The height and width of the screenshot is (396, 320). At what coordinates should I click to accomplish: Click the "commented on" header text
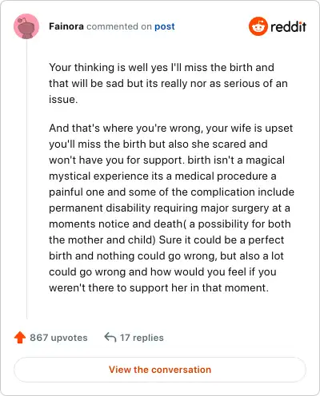tap(119, 26)
